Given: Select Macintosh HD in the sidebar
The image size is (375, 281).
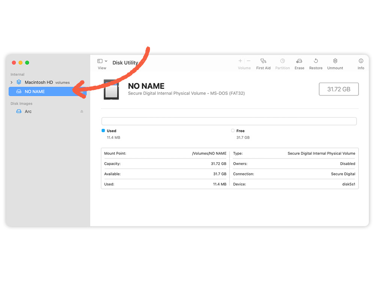Looking at the screenshot, I should point(38,82).
